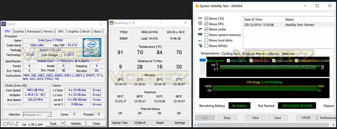The height and width of the screenshot is (129, 337).
Task: Switch to the Caches tab in CPU-Z
Action: point(19,31)
